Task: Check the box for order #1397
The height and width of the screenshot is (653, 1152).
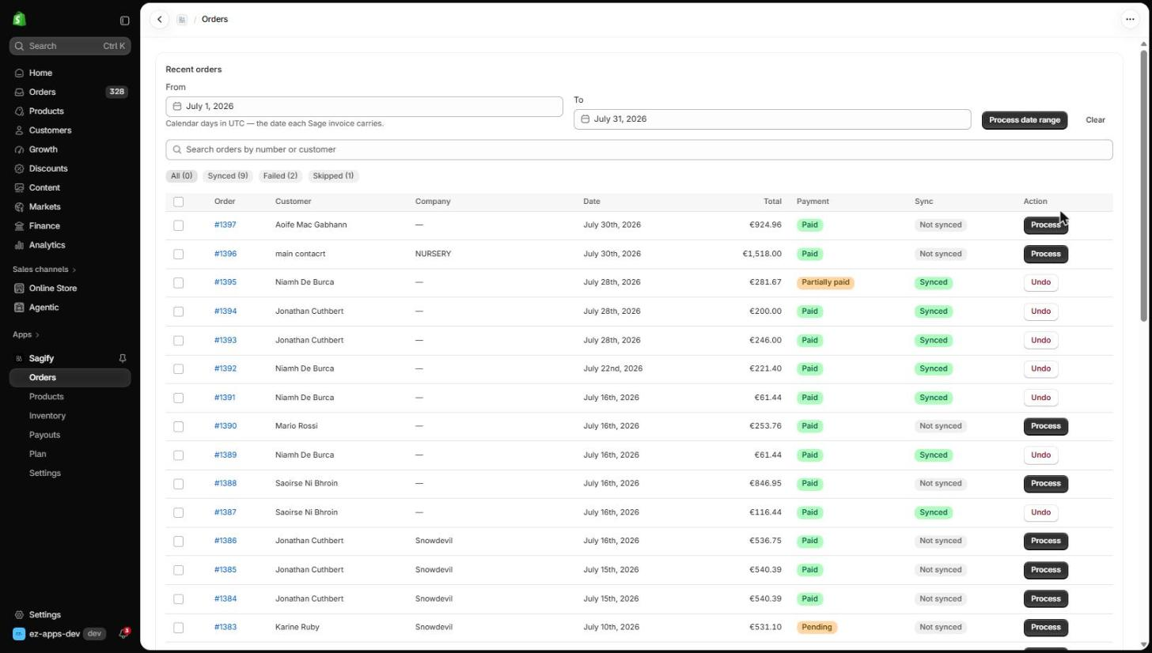Action: coord(179,225)
